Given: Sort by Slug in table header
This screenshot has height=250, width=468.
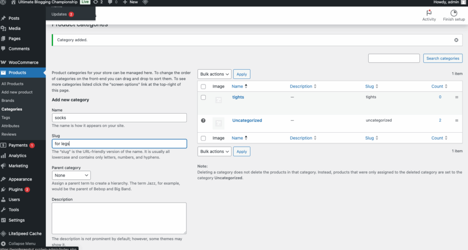Looking at the screenshot, I should [372, 86].
